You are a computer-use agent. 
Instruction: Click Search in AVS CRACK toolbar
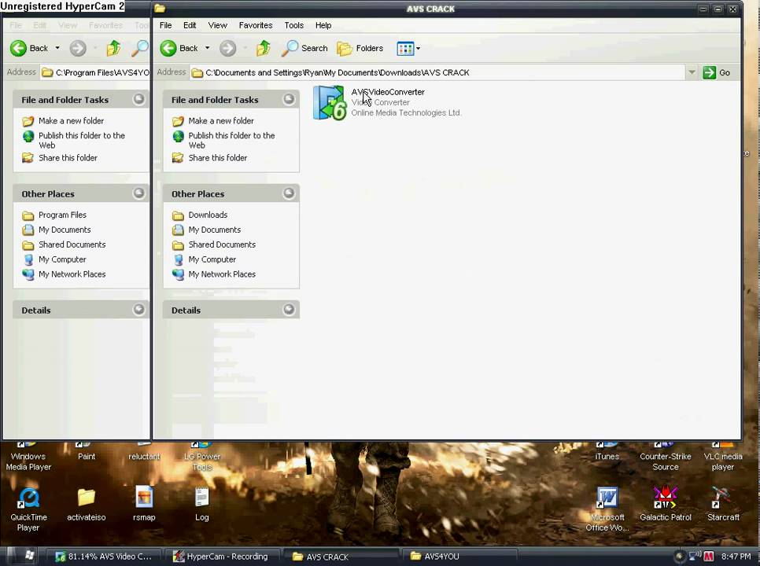pyautogui.click(x=305, y=48)
